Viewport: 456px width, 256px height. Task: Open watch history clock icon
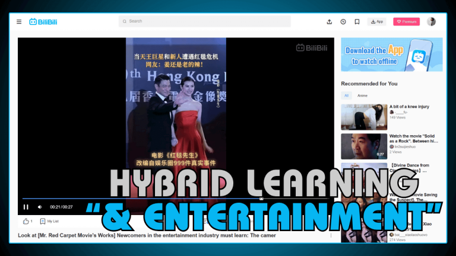coord(343,22)
